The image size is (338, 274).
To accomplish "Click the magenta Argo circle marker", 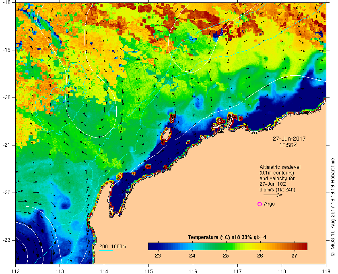I will [260, 204].
